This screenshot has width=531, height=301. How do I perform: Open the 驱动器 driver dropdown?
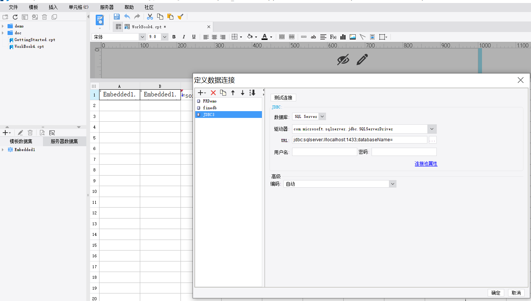432,129
